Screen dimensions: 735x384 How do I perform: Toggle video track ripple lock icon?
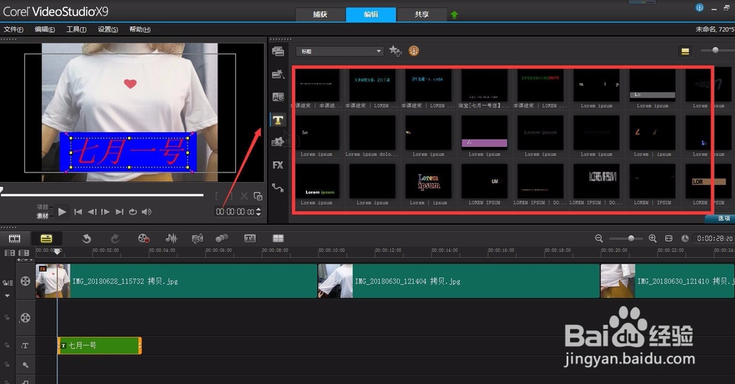coord(7,283)
